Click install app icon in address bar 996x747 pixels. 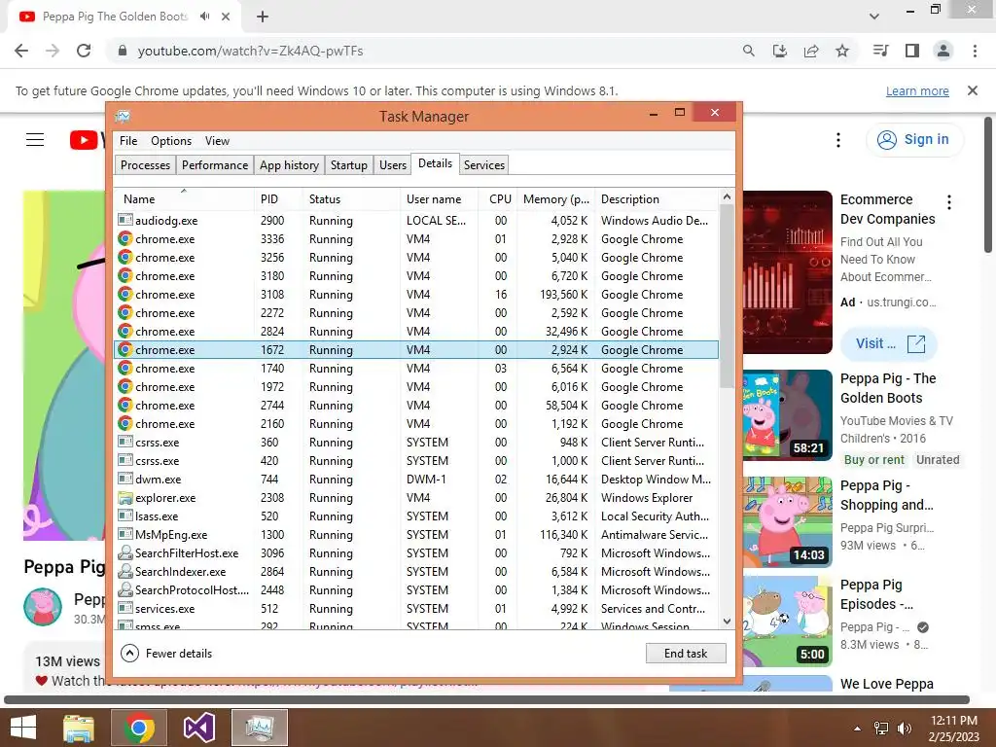780,51
